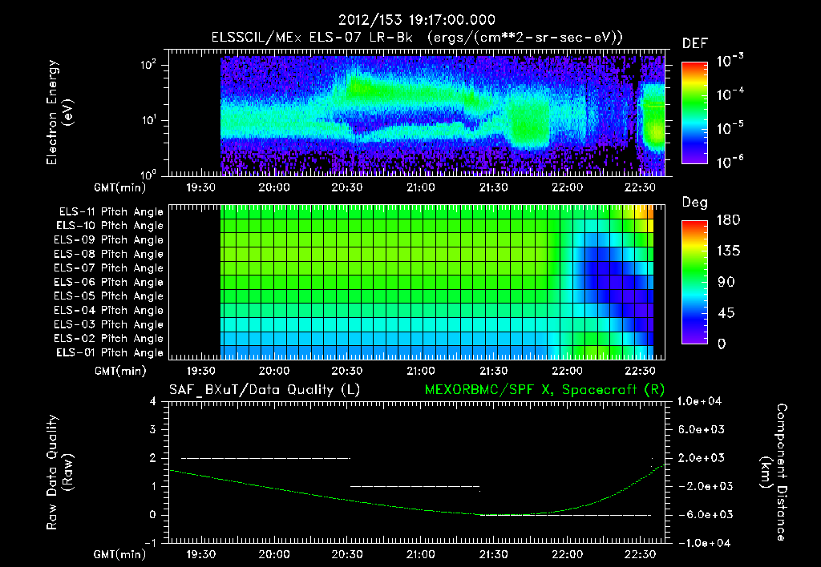Click the 45 value on Deg colorbar
Viewport: 821px width, 567px height.
click(x=726, y=313)
